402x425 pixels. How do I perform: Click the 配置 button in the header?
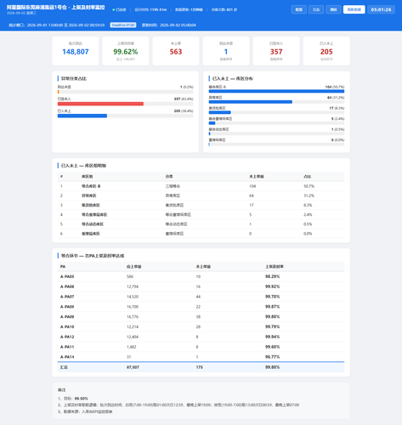pyautogui.click(x=298, y=9)
